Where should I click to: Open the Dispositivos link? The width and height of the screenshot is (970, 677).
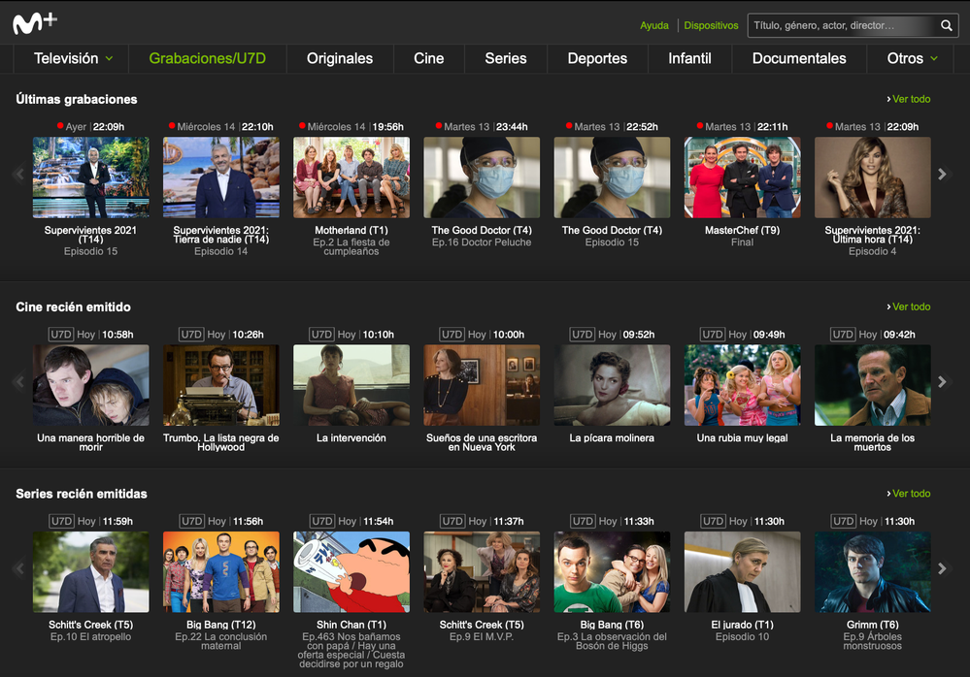(x=711, y=26)
